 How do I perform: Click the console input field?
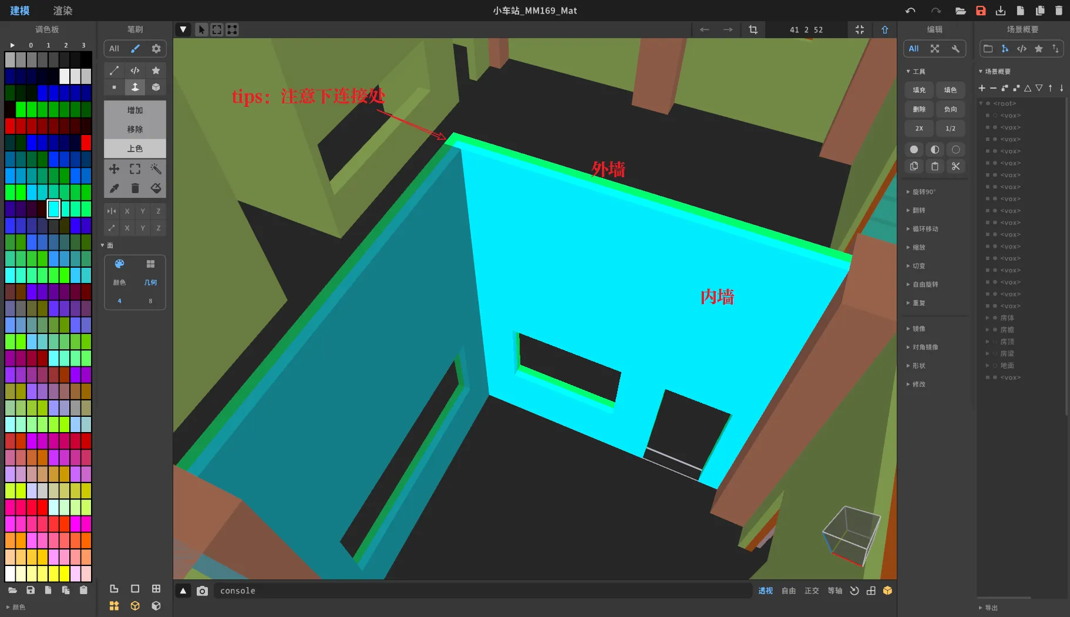[x=482, y=591]
